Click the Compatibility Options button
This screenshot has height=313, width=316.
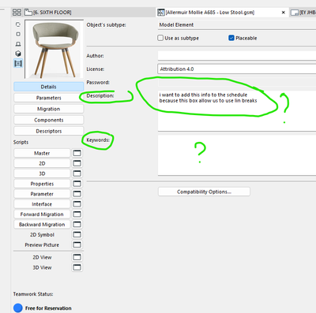[x=204, y=192]
